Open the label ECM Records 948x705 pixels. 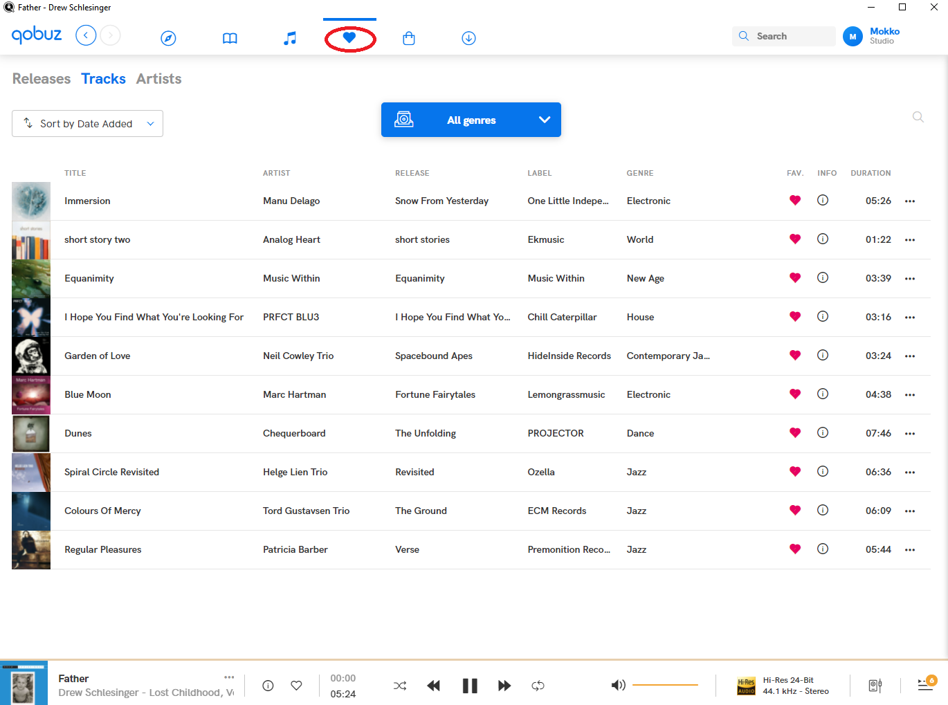[x=557, y=511]
